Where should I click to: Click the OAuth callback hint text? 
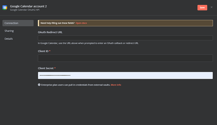88,43
